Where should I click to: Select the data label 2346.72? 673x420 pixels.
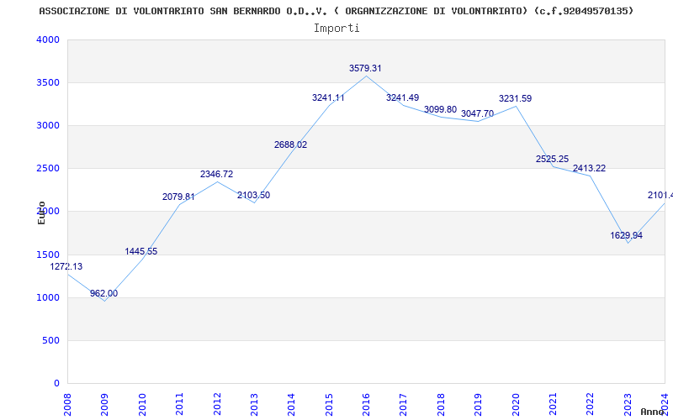[x=217, y=175]
